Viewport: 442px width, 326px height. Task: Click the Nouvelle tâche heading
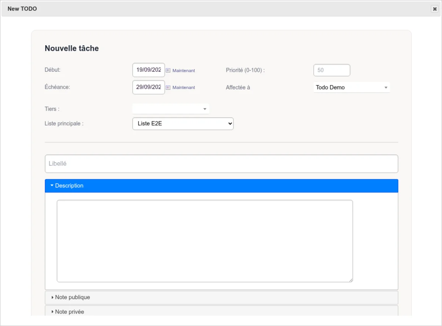(72, 48)
